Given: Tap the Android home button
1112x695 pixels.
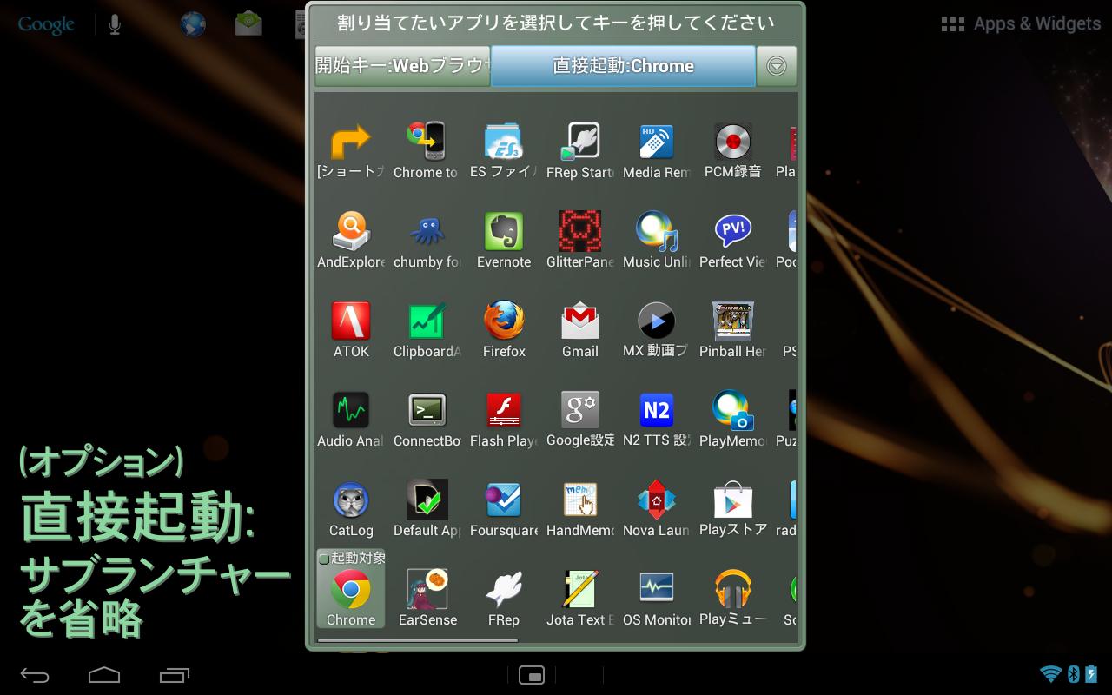Looking at the screenshot, I should [x=104, y=675].
